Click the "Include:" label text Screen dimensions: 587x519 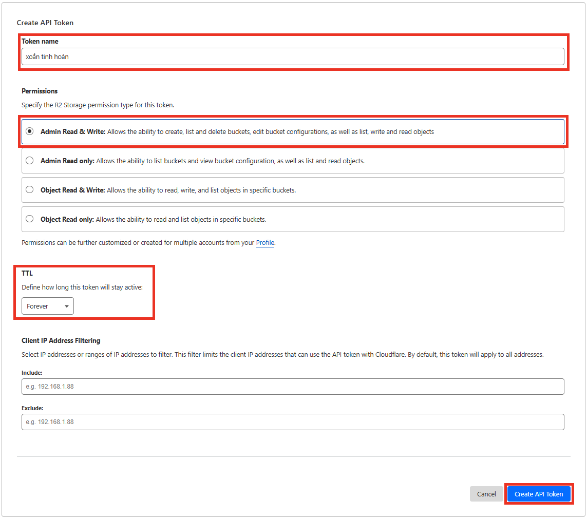point(32,373)
